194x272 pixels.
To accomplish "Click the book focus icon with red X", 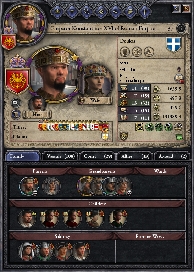I will (179, 78).
